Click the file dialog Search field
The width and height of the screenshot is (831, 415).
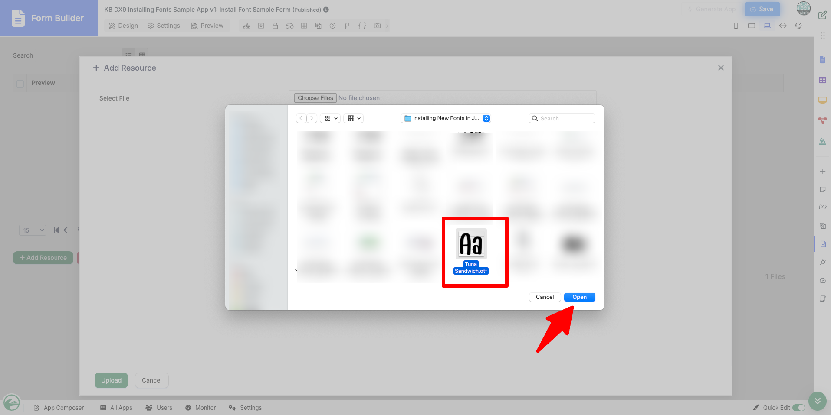pyautogui.click(x=562, y=118)
